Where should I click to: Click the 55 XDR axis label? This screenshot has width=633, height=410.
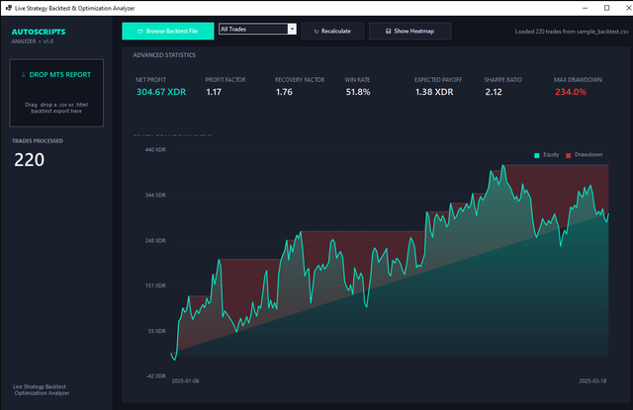156,331
